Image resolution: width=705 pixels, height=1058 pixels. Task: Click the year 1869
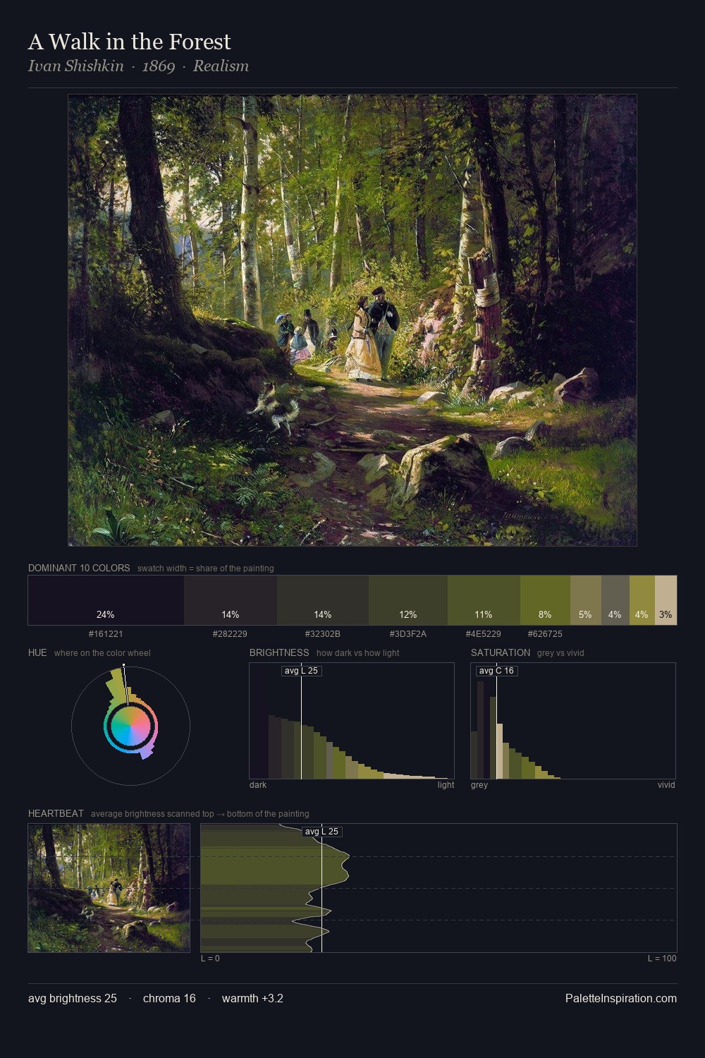(x=159, y=66)
